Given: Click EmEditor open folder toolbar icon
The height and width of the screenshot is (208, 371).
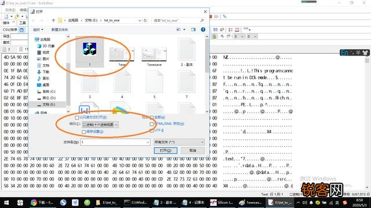Looking at the screenshot, I should 17,17.
